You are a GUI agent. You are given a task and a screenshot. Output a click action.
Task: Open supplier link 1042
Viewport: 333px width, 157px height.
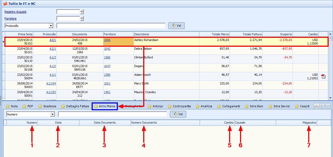[x=107, y=49]
